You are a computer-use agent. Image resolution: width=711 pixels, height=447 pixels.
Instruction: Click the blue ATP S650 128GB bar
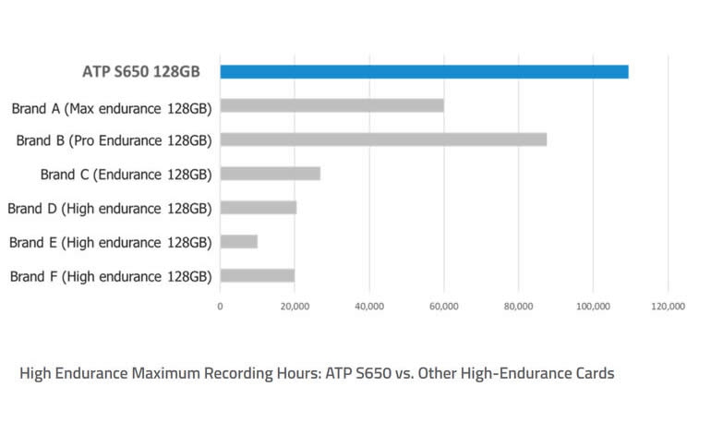[x=424, y=72]
